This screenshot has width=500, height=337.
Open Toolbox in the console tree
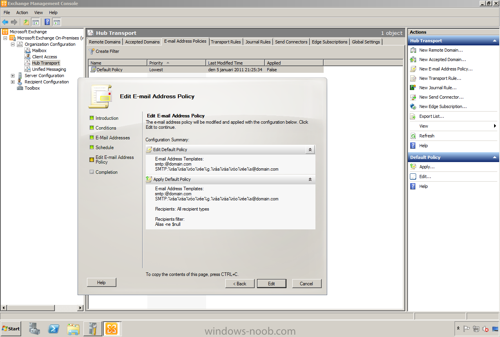(32, 88)
